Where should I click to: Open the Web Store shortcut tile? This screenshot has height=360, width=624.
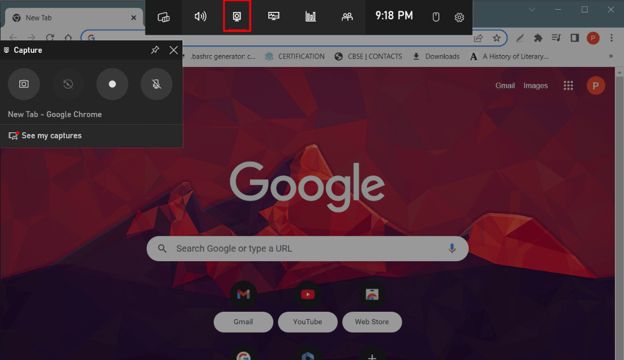pos(372,322)
